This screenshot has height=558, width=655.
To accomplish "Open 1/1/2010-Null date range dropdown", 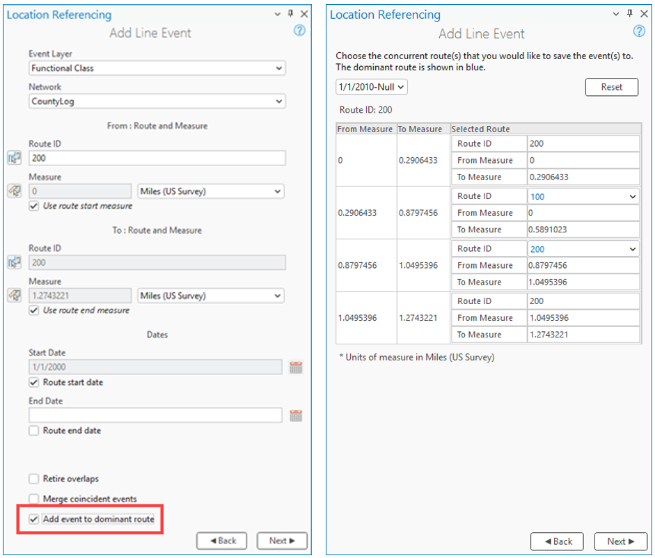I will click(372, 87).
